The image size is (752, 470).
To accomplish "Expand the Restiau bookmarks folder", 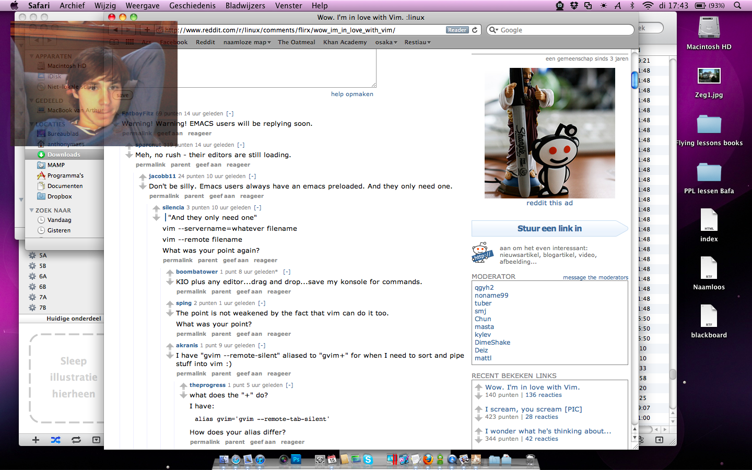I will 417,42.
